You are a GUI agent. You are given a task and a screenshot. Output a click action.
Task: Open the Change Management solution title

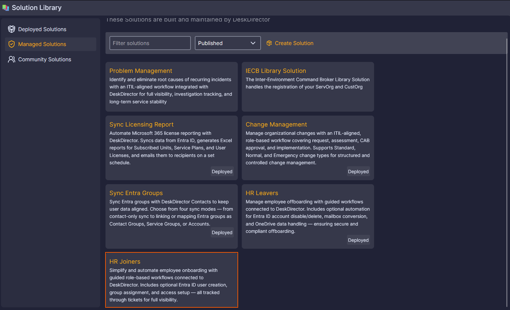276,125
